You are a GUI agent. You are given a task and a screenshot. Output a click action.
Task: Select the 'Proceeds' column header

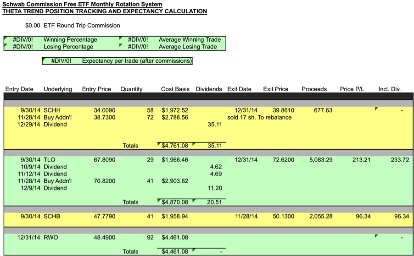314,89
